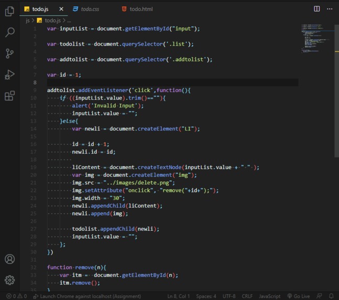
Task: Click the minimap code overview
Action: (315, 38)
